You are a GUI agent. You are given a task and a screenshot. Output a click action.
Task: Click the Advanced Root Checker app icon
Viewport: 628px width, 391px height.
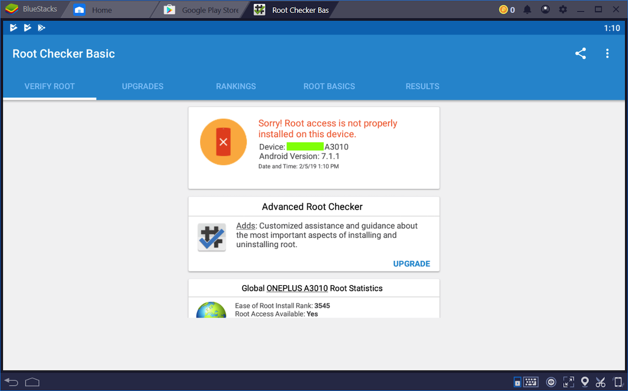click(x=211, y=238)
